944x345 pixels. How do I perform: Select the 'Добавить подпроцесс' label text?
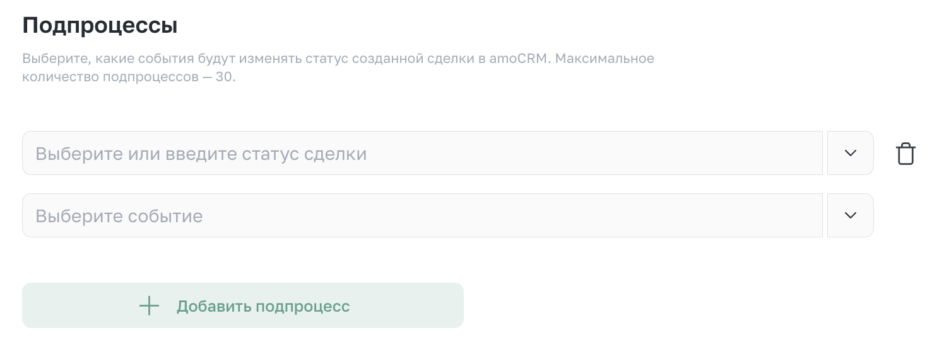263,307
